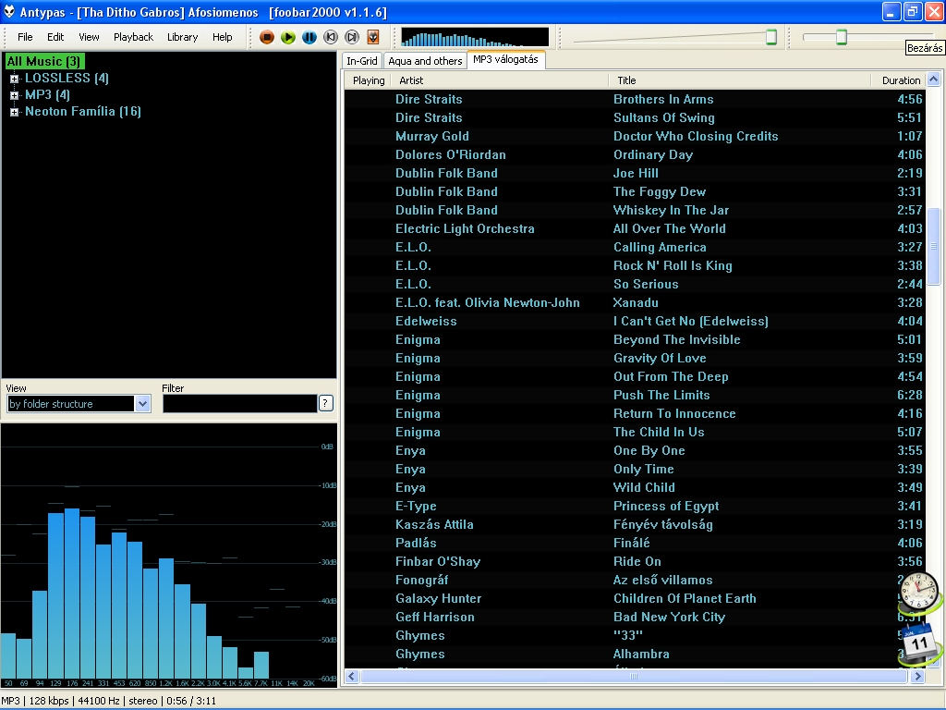The image size is (946, 710).
Task: Select track 'Sultans Of Swing'
Action: click(634, 117)
